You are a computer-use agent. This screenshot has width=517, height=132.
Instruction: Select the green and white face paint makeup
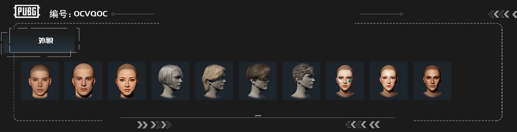(x=345, y=81)
